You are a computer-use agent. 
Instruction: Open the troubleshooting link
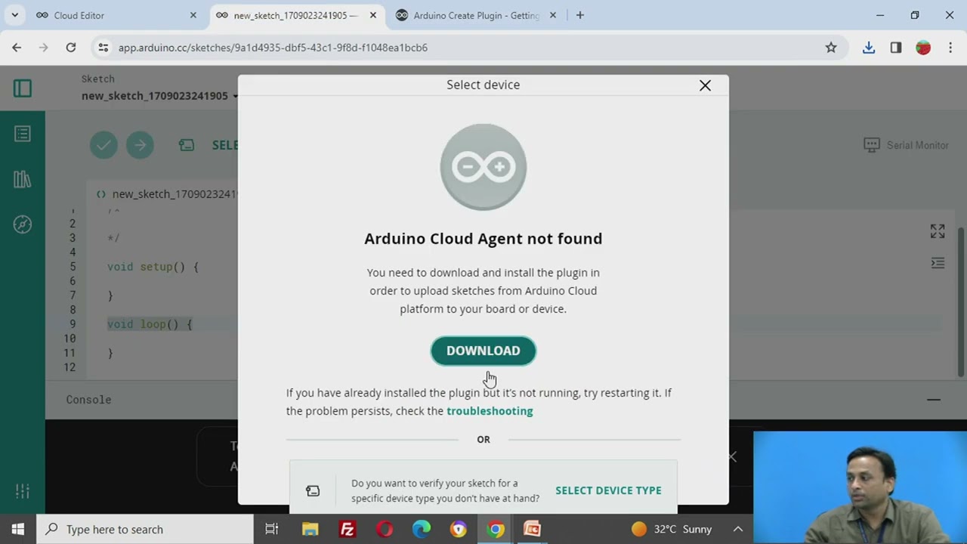pyautogui.click(x=490, y=411)
